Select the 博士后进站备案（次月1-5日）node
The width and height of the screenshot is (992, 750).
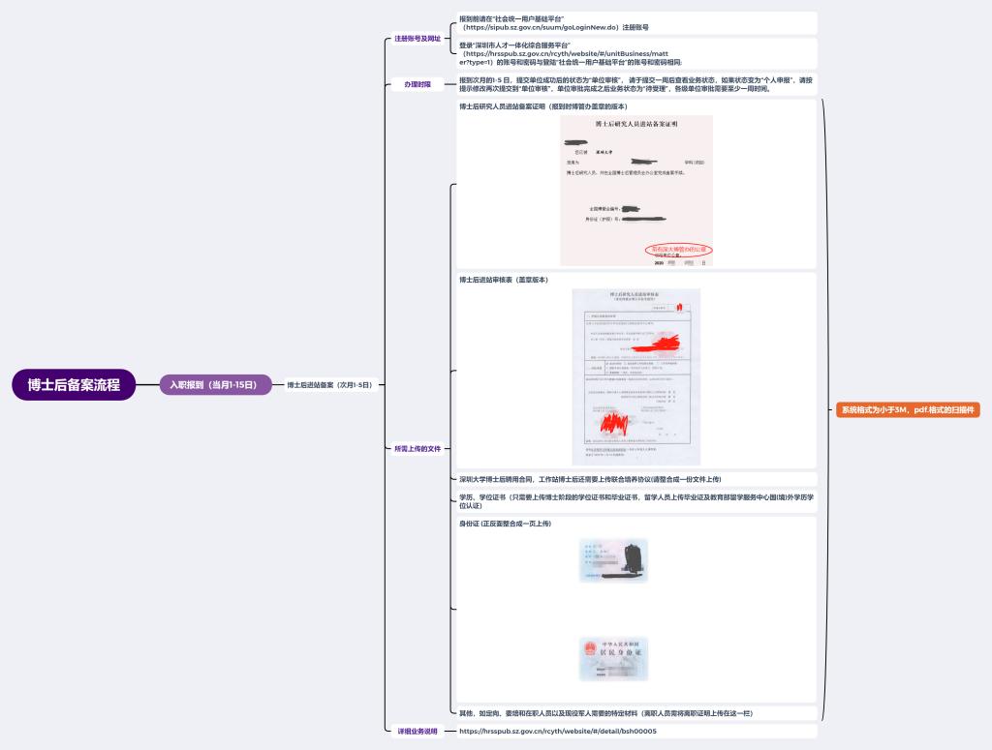[330, 385]
